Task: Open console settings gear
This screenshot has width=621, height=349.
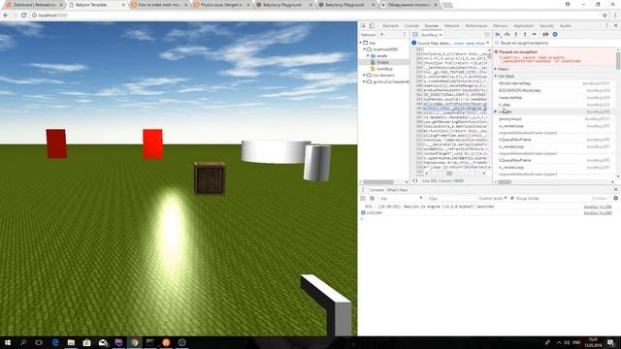Action: tap(615, 198)
